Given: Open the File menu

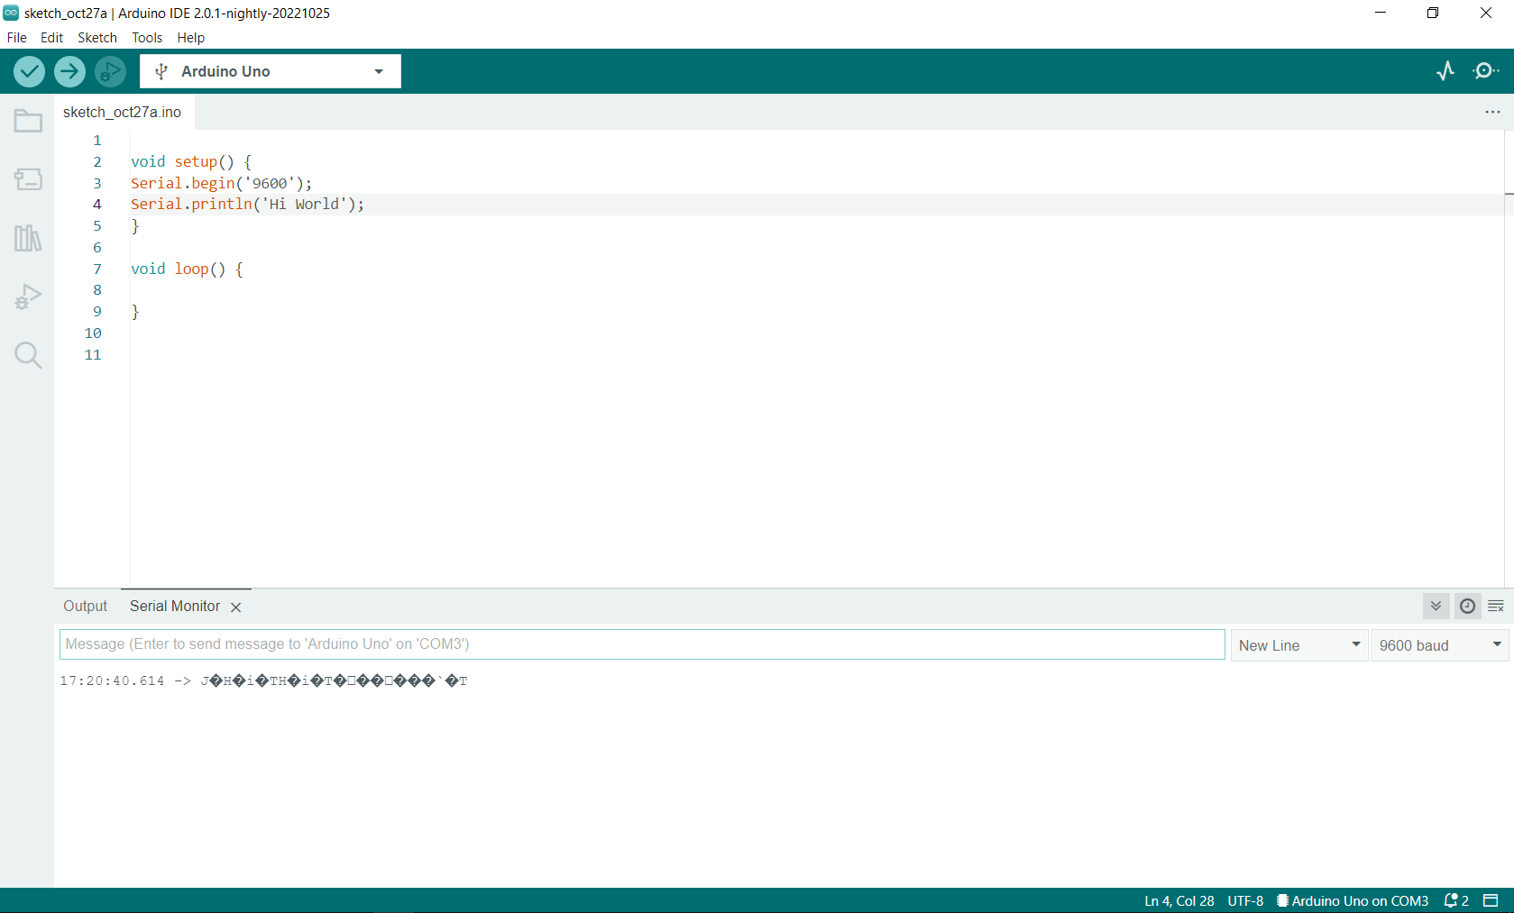Looking at the screenshot, I should point(17,38).
